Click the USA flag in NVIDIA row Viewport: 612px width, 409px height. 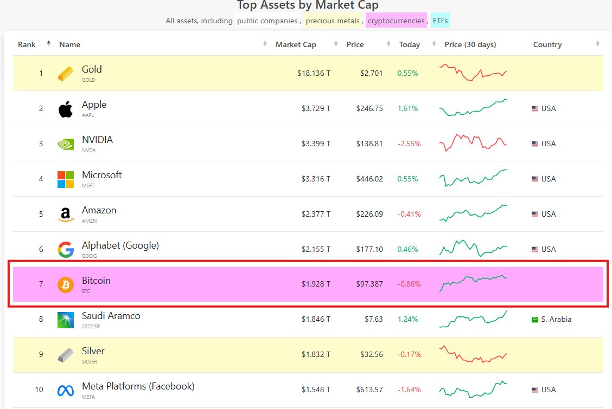(x=535, y=144)
